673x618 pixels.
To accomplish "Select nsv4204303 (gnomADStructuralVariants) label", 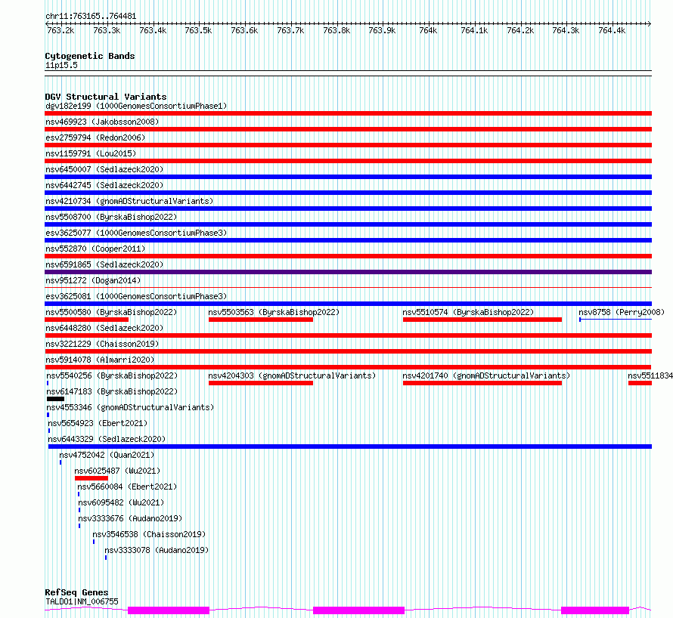I will coord(292,375).
